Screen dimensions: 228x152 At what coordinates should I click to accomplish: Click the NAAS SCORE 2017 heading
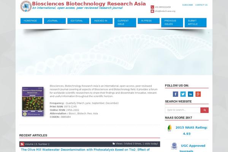(179, 118)
